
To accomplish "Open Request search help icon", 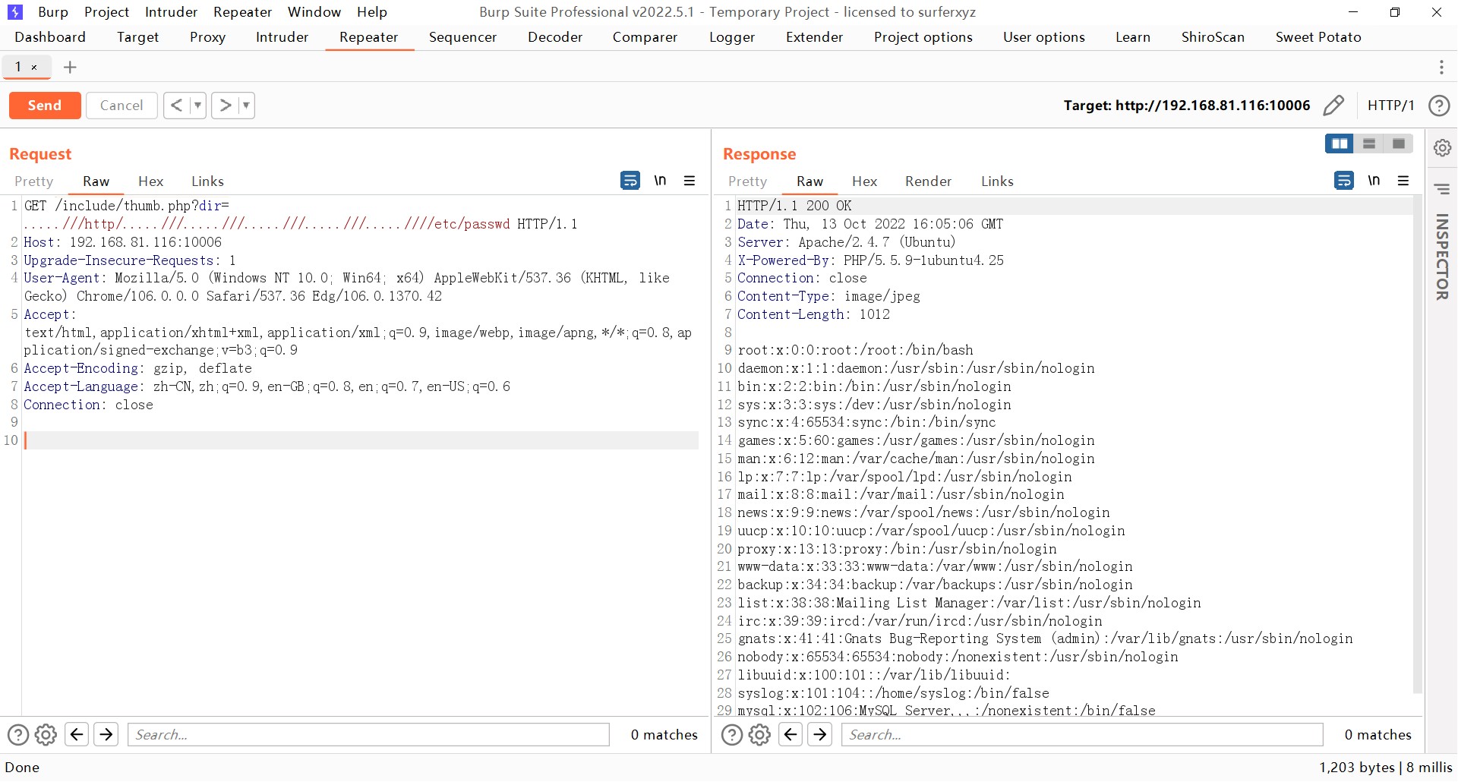I will 18,735.
